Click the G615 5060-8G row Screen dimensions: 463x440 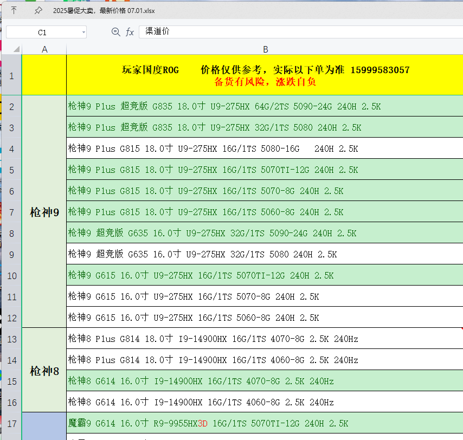pos(265,318)
